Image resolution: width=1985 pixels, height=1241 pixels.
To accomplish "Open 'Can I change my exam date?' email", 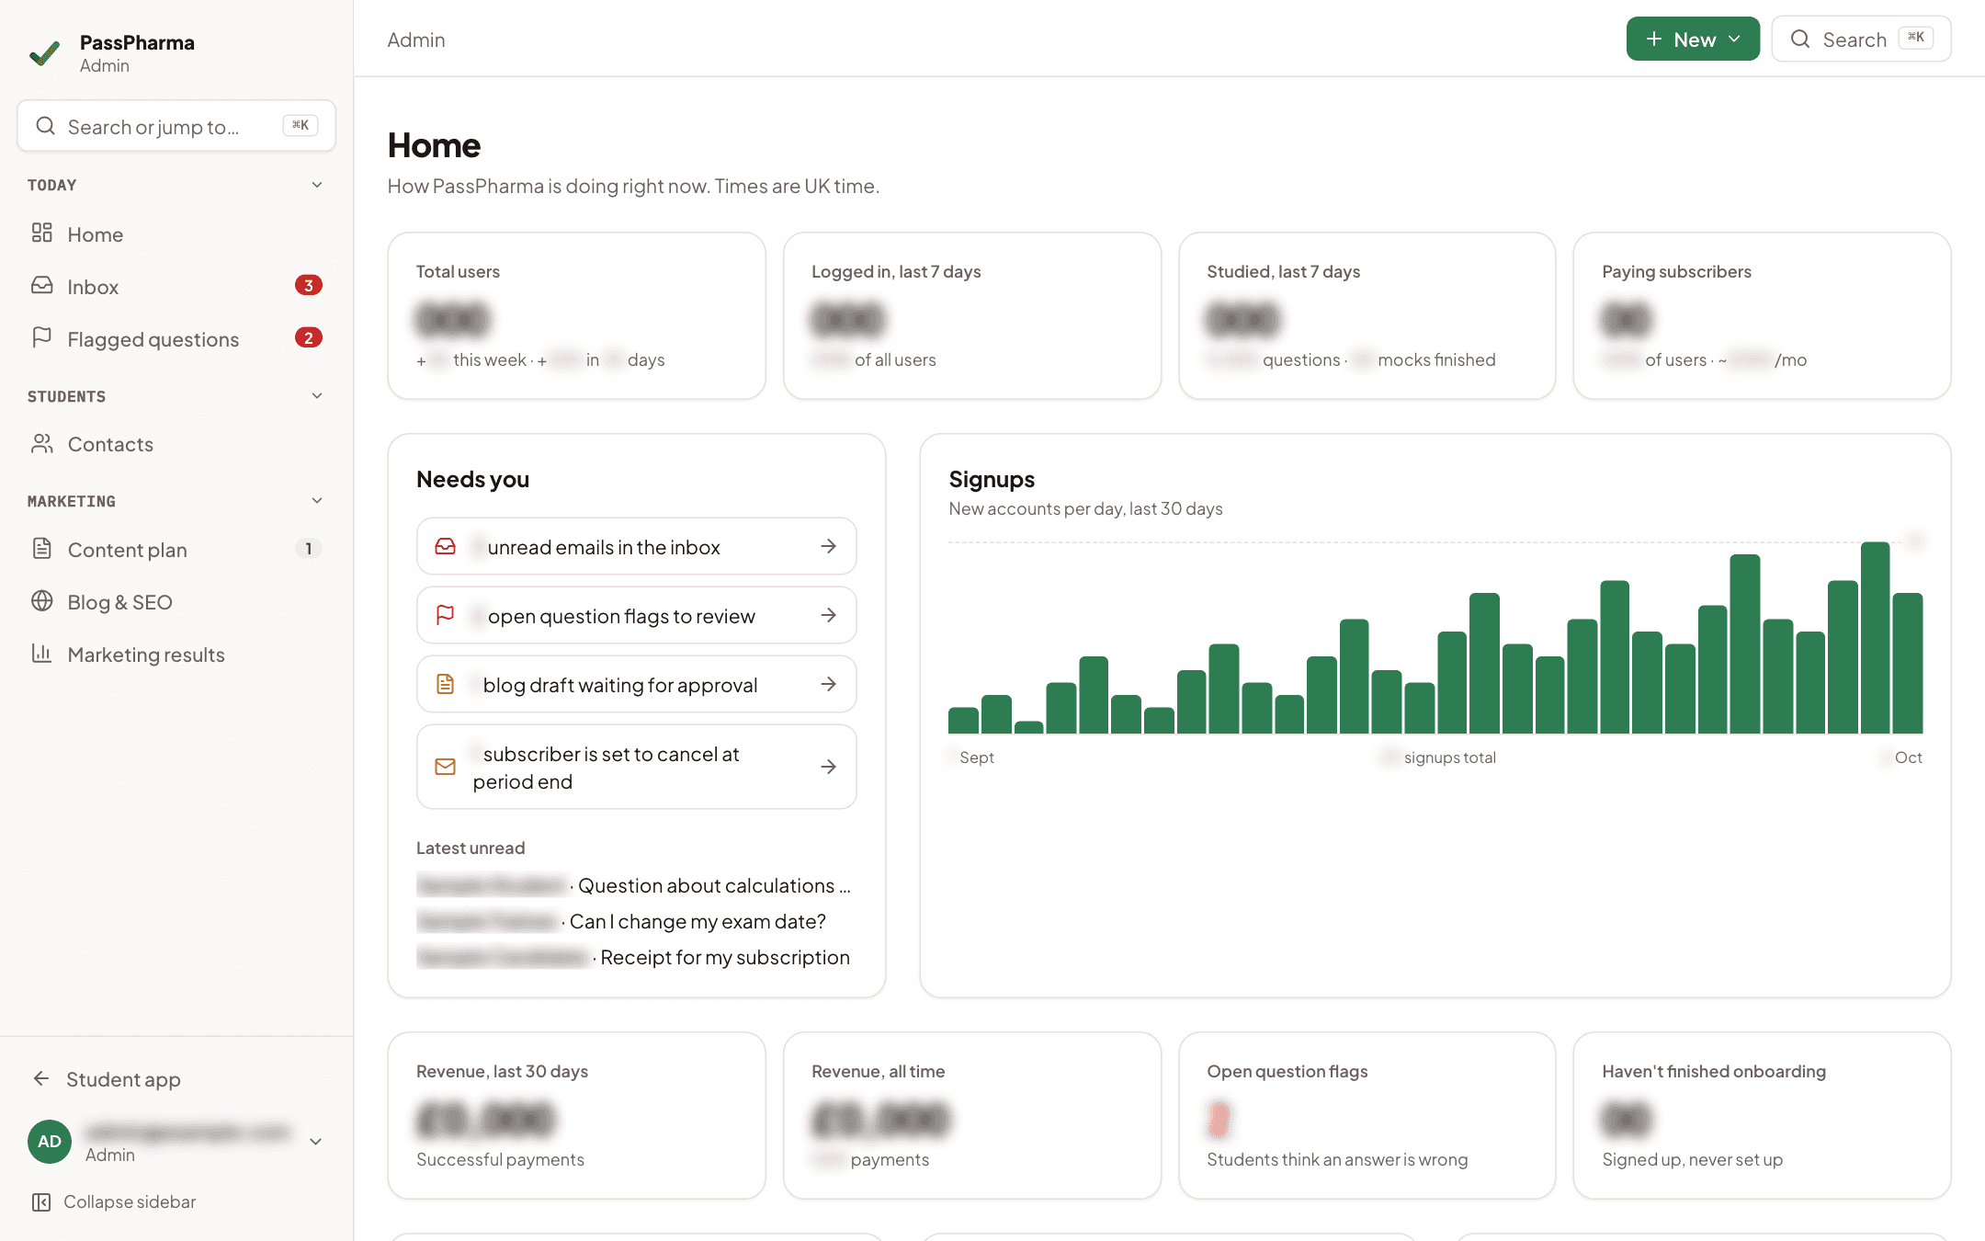I will (x=621, y=921).
